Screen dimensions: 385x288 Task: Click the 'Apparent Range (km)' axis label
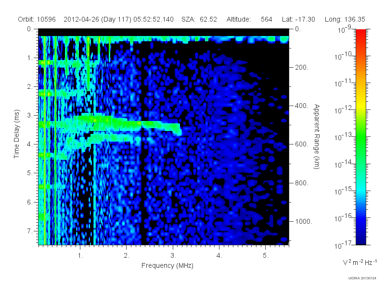click(317, 137)
